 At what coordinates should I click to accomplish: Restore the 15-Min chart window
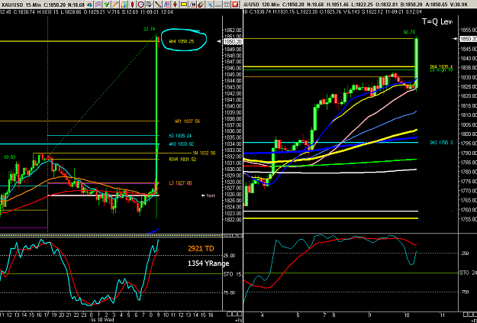227,5
